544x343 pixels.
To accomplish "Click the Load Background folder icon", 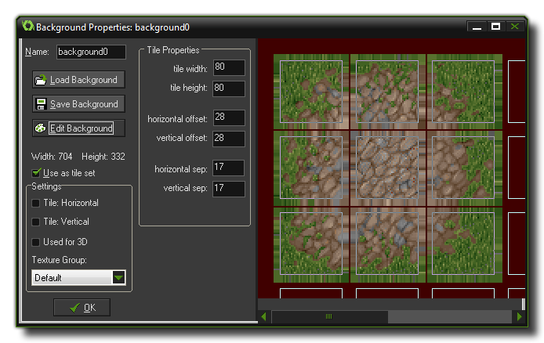I will coord(41,80).
